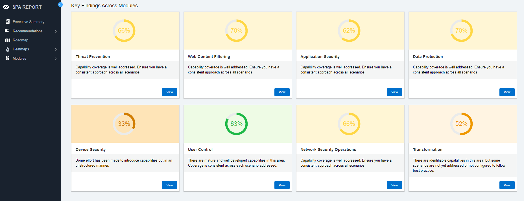Open the Roadmap menu item
The height and width of the screenshot is (201, 524).
click(20, 40)
